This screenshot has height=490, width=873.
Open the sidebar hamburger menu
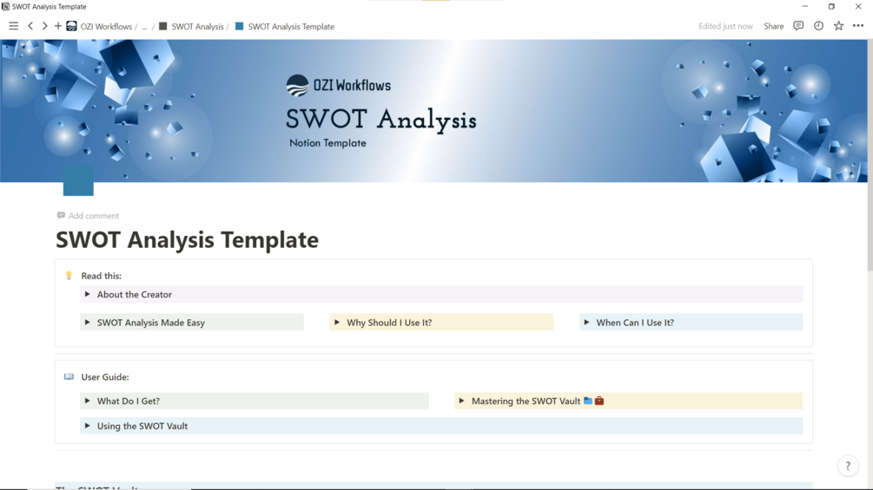[x=13, y=26]
